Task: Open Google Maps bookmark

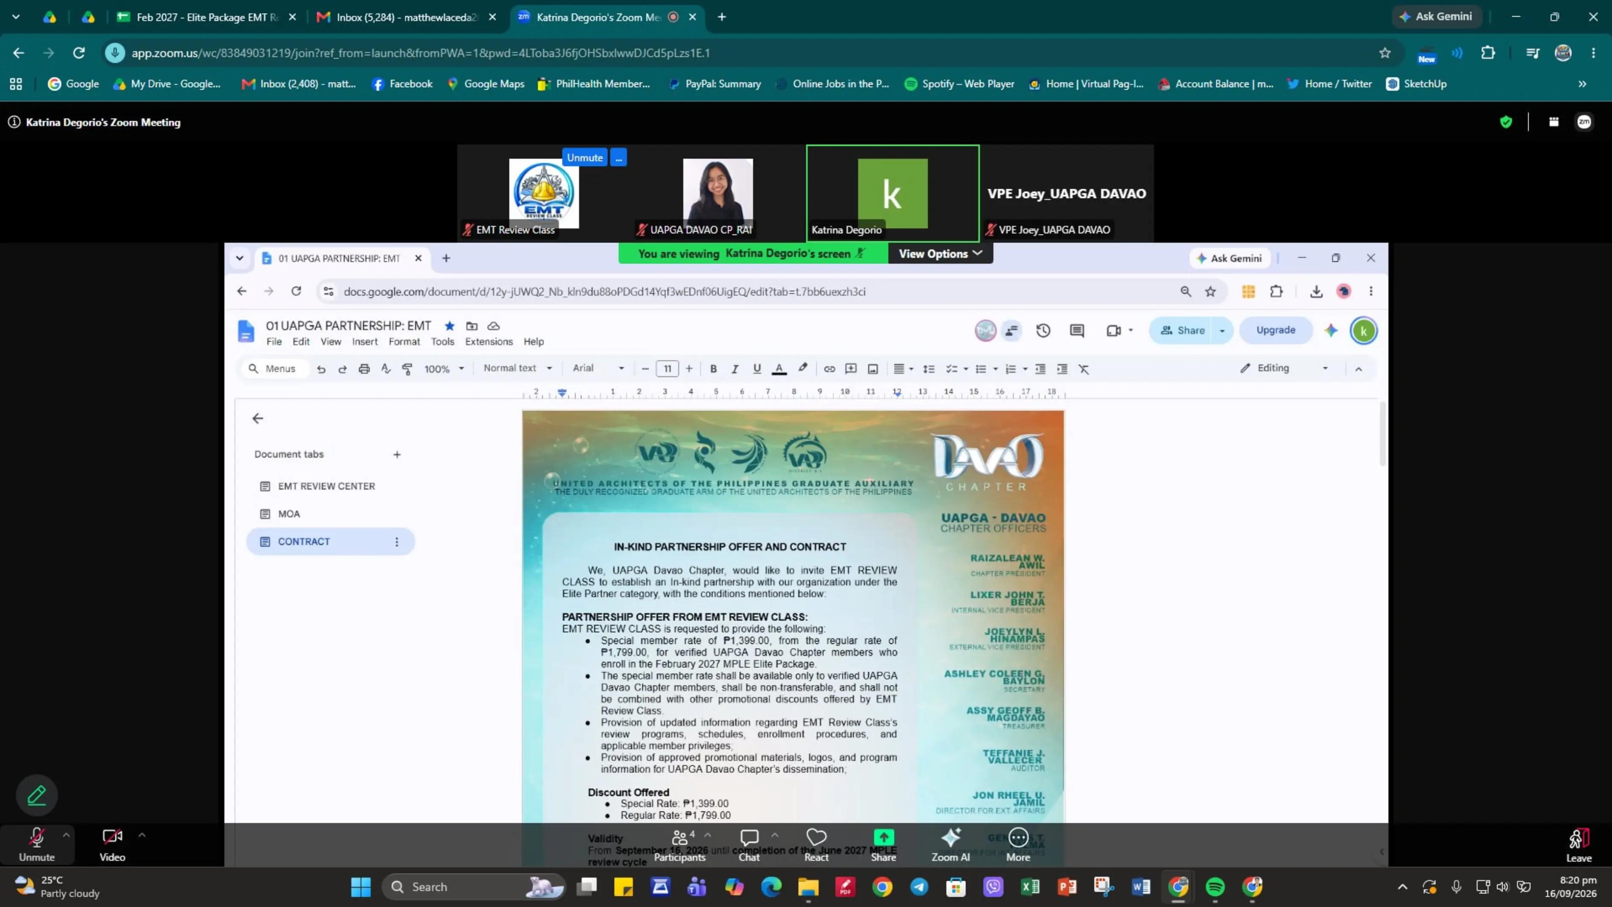Action: (x=485, y=84)
